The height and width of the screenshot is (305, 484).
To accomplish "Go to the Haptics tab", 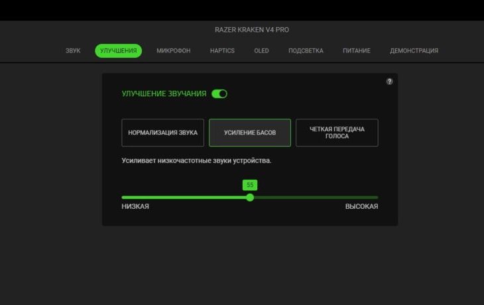I will pyautogui.click(x=222, y=50).
